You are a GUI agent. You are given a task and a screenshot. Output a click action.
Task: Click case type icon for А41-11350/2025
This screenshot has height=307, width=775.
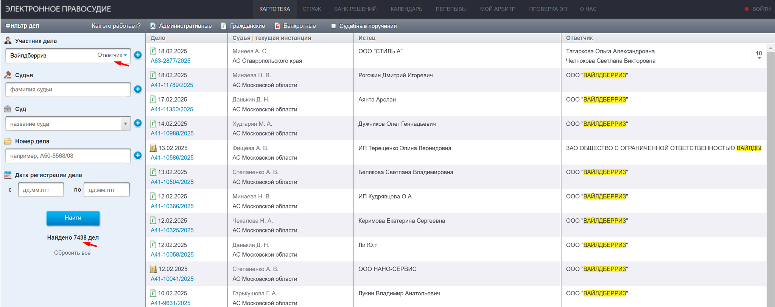[x=153, y=99]
